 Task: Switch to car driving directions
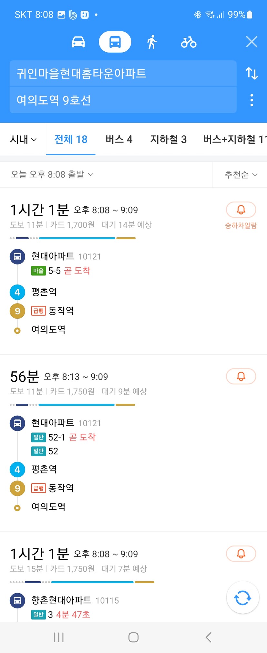78,42
